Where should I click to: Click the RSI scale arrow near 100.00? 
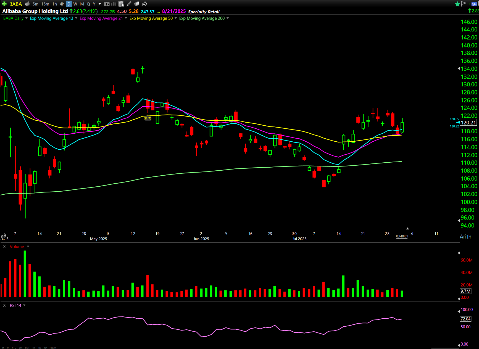point(459,311)
